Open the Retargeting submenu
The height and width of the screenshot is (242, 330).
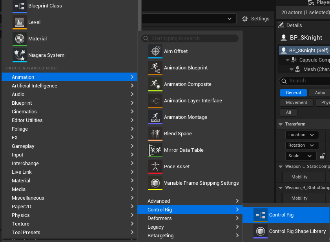(x=190, y=235)
